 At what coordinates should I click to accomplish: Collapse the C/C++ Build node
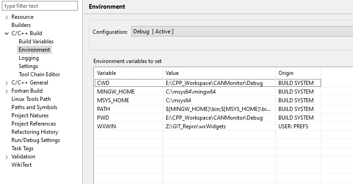coord(6,33)
